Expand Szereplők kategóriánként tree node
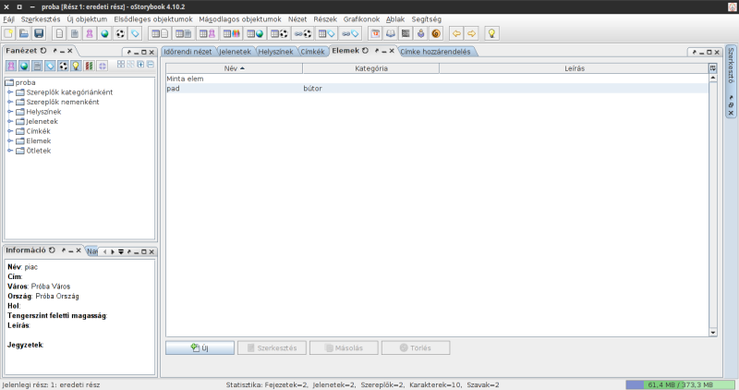This screenshot has width=739, height=390. coord(10,92)
